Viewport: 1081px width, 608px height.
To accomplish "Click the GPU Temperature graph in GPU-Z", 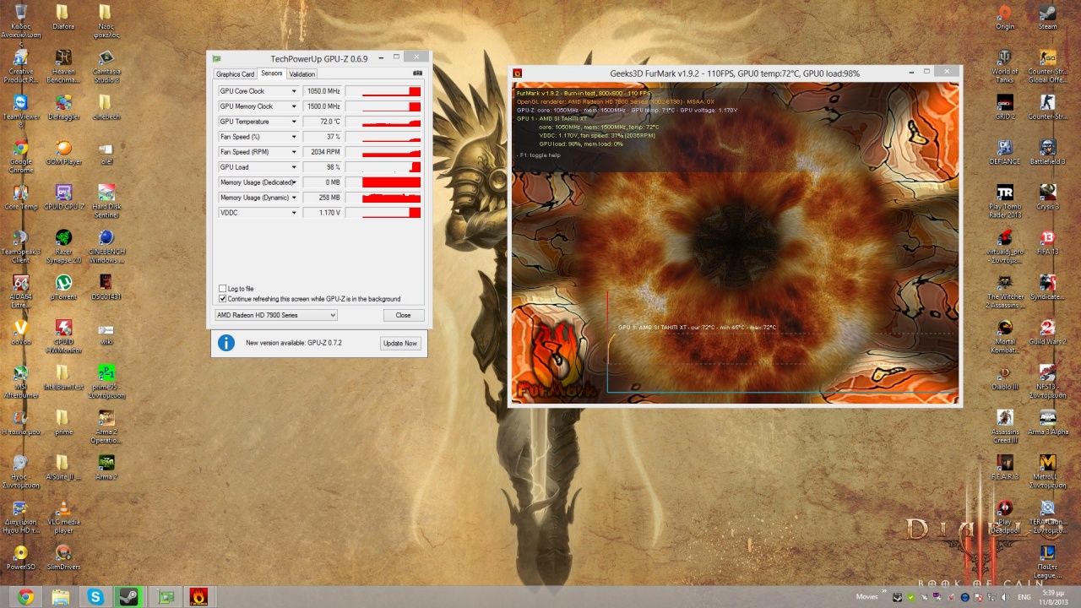I will click(383, 122).
